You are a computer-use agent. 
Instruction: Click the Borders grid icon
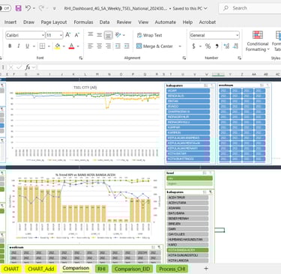(x=42, y=46)
